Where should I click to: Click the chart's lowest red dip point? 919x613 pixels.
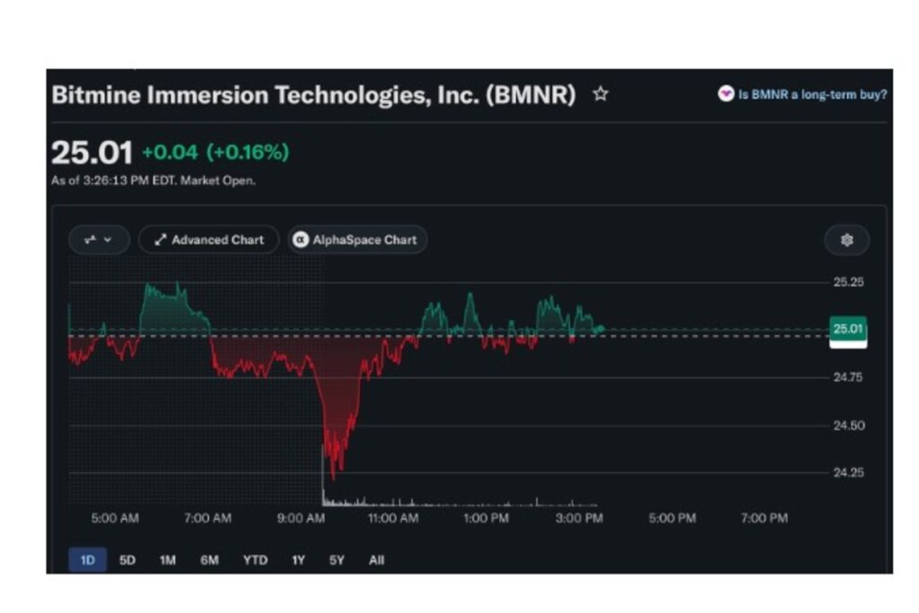[x=334, y=478]
